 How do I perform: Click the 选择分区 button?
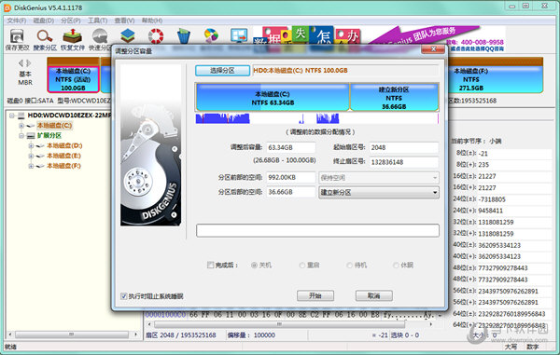click(222, 71)
